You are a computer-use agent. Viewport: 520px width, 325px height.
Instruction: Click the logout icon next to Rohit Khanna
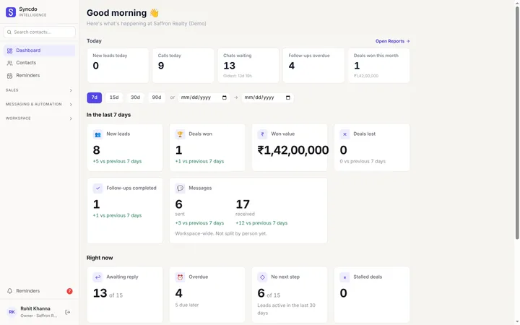pyautogui.click(x=68, y=312)
